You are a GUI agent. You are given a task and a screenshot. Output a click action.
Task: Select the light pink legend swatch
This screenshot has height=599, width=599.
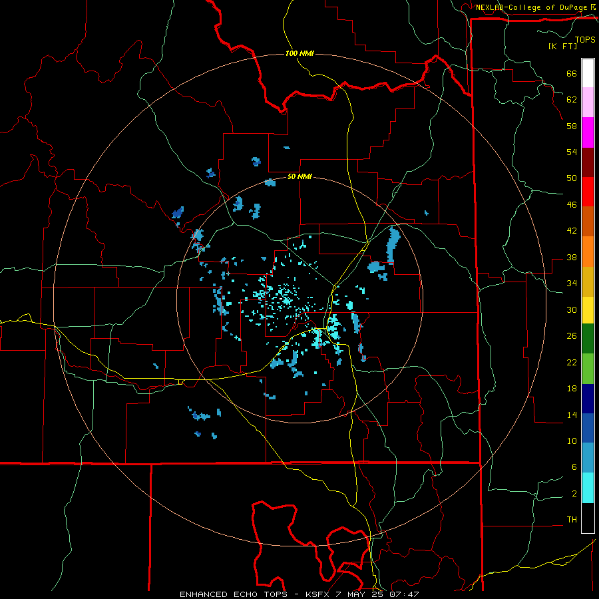point(588,102)
